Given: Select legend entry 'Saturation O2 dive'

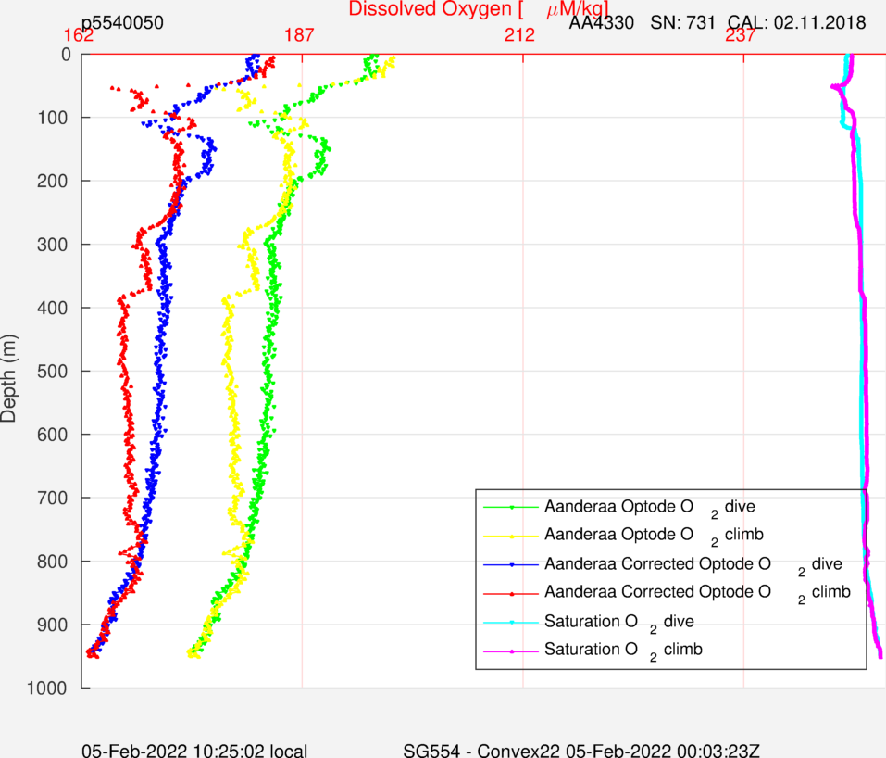Looking at the screenshot, I should tap(619, 622).
